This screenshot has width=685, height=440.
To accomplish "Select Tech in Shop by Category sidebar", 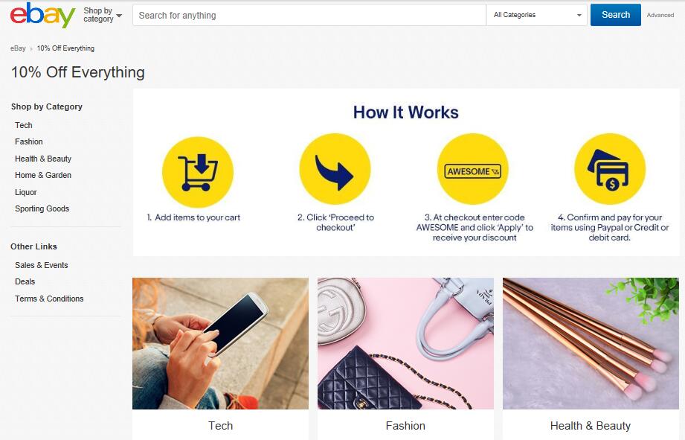I will [24, 125].
